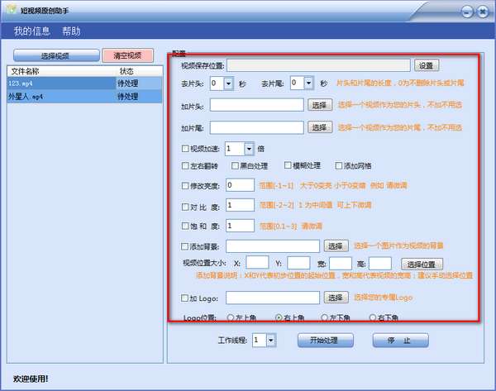Image resolution: width=496 pixels, height=391 pixels.
Task: Open the 帮助 menu
Action: pyautogui.click(x=71, y=31)
